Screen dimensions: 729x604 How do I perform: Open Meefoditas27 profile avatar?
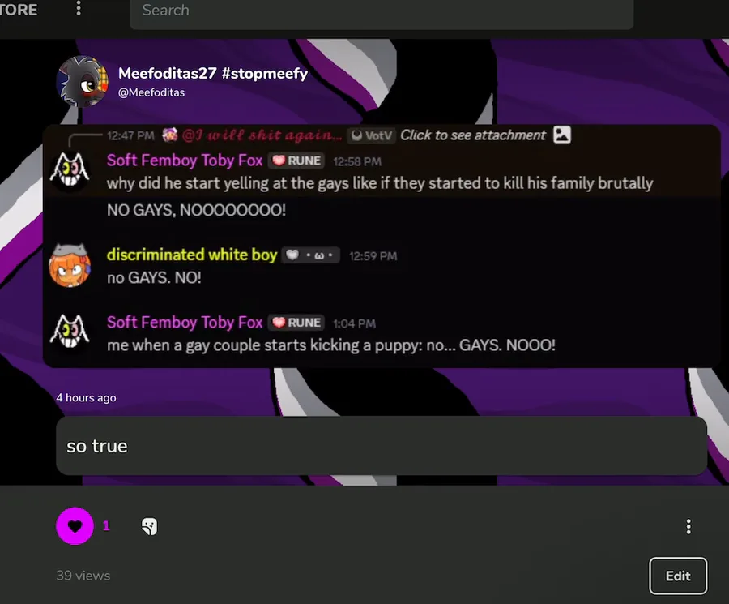point(82,82)
